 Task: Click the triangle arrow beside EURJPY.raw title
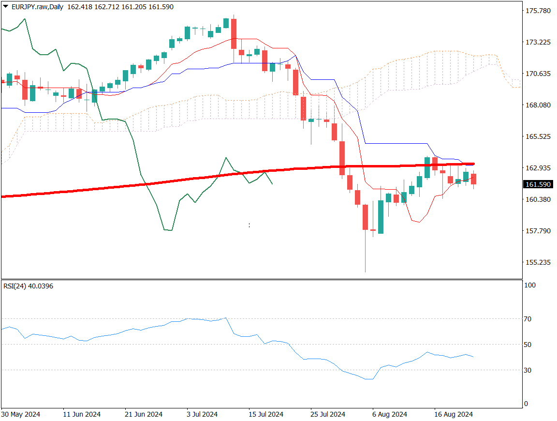(5, 7)
